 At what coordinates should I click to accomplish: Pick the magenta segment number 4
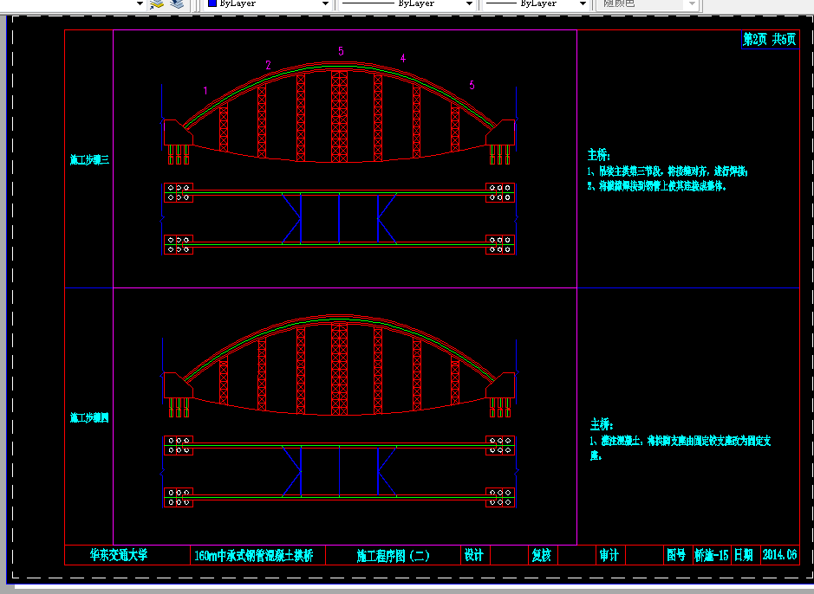pyautogui.click(x=403, y=59)
